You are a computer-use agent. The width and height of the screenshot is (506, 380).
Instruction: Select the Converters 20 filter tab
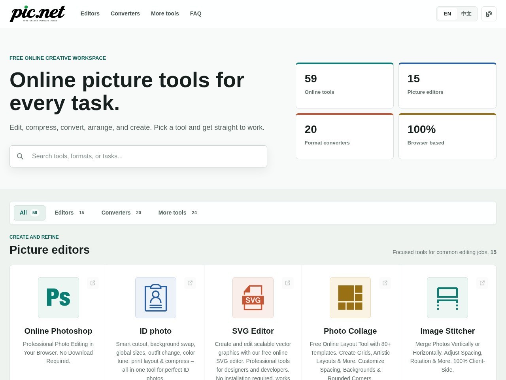pyautogui.click(x=121, y=213)
